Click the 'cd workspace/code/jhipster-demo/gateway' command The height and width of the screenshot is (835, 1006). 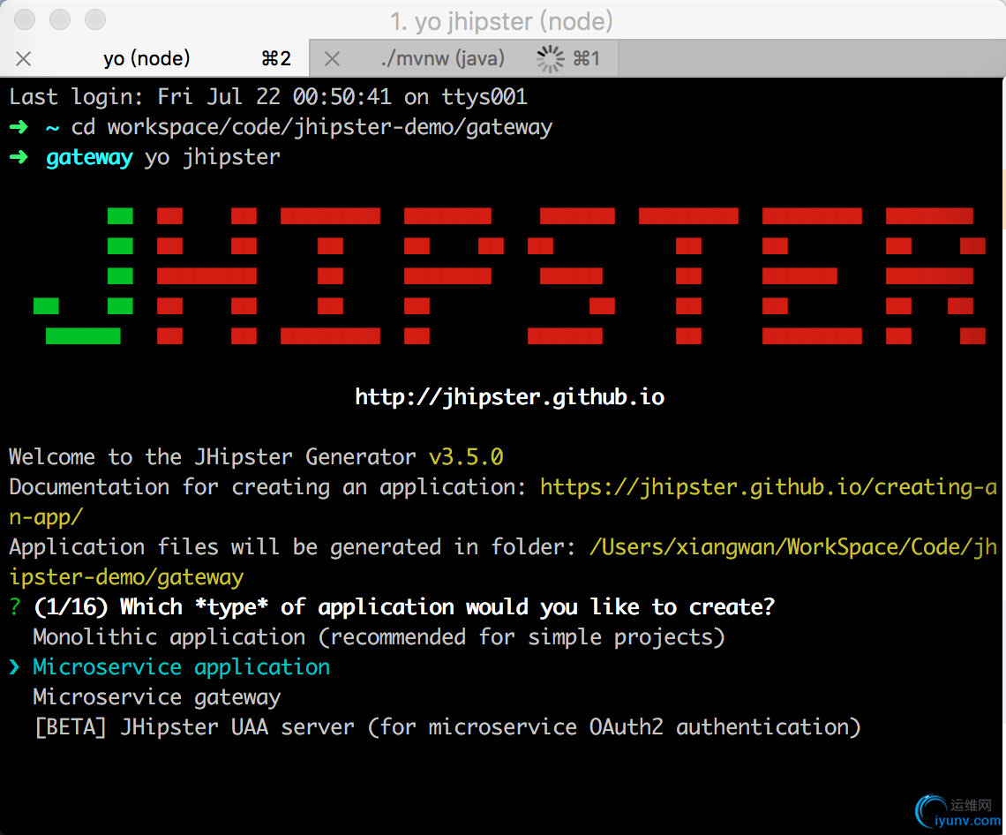[312, 127]
